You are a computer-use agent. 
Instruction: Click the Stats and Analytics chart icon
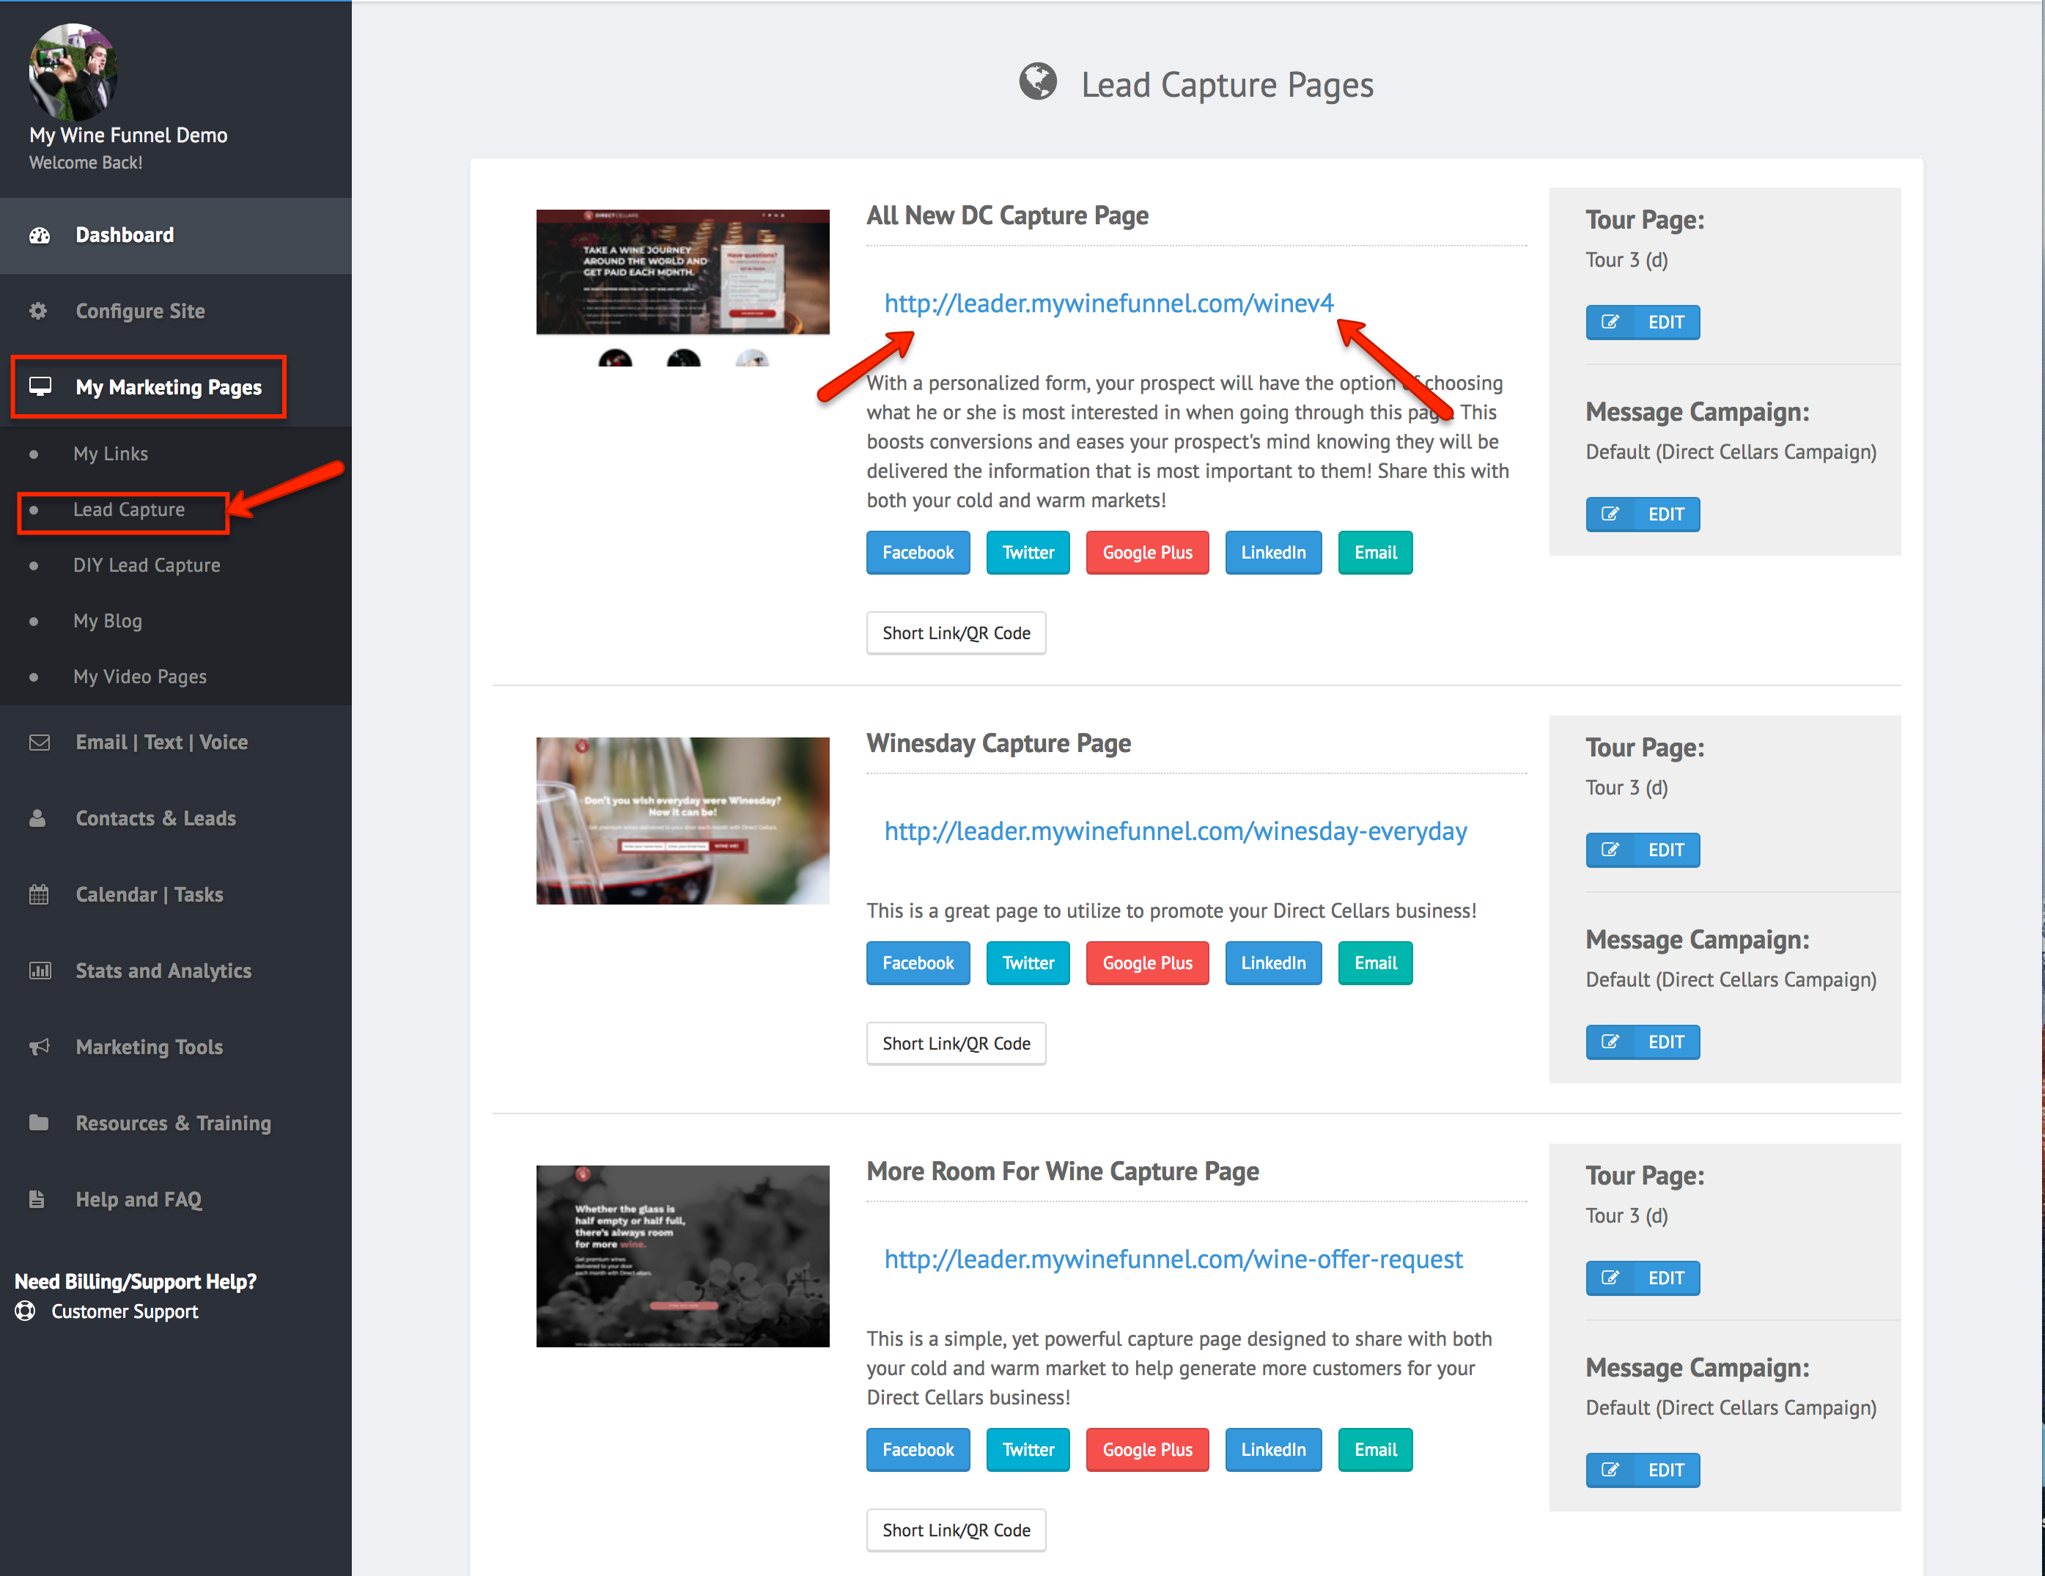pos(40,971)
